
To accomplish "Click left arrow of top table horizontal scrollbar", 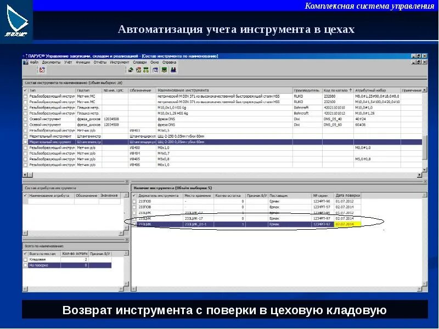I will [25, 175].
